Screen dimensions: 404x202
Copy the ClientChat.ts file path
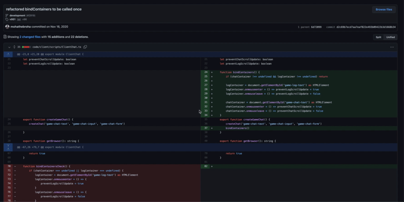[85, 47]
